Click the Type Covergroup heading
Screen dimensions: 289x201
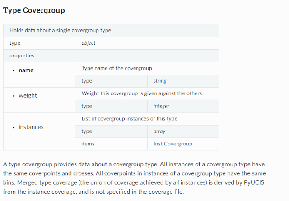click(34, 10)
